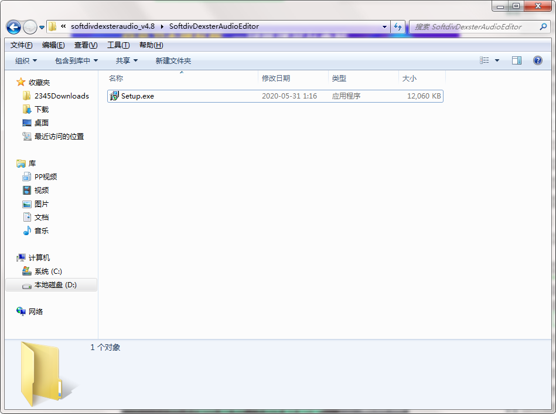
Task: Click the 12,060 KB size cell
Action: 424,96
